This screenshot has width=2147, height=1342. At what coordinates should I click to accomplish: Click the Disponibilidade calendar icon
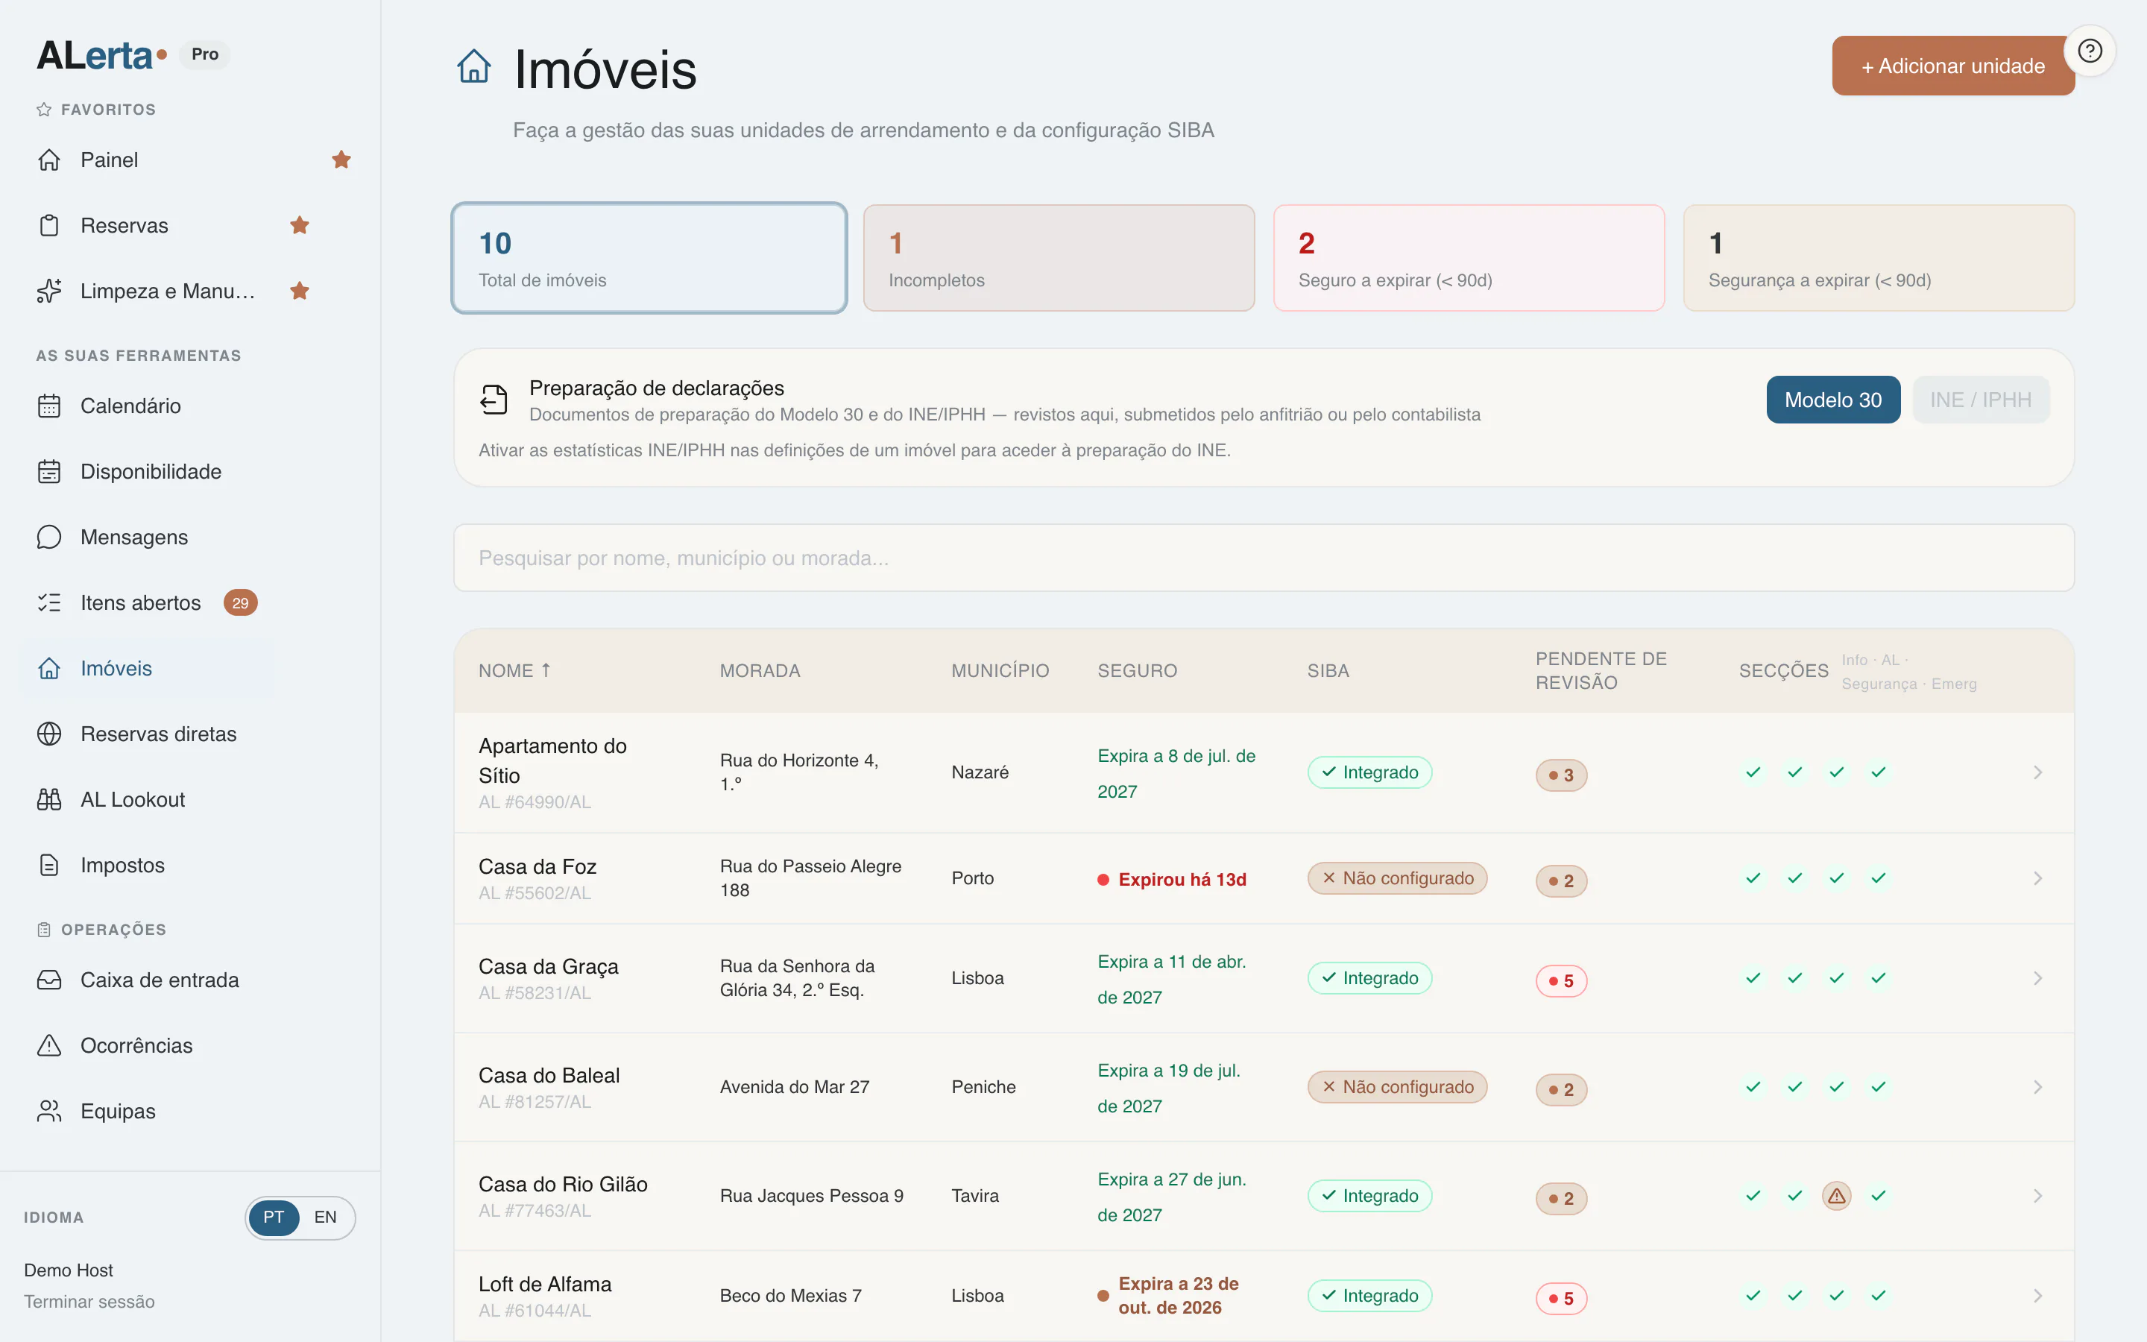(x=50, y=471)
